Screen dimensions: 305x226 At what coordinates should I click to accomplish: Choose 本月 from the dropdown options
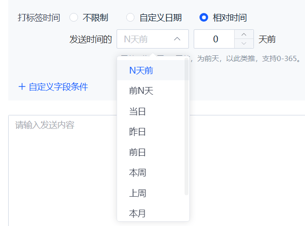pyautogui.click(x=137, y=213)
